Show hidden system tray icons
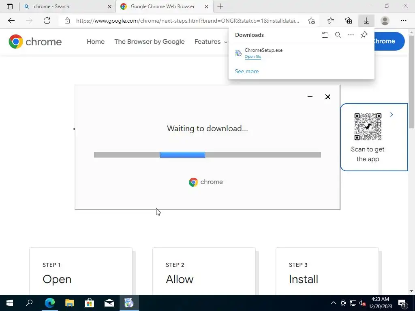The height and width of the screenshot is (311, 415). (334, 303)
